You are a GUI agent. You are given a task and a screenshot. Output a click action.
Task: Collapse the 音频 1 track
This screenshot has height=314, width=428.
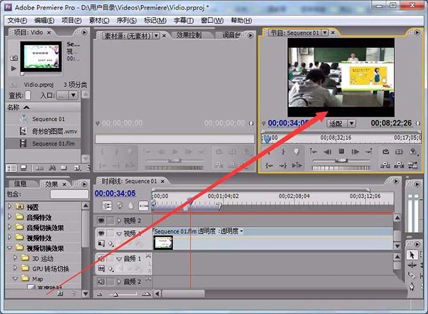point(119,259)
